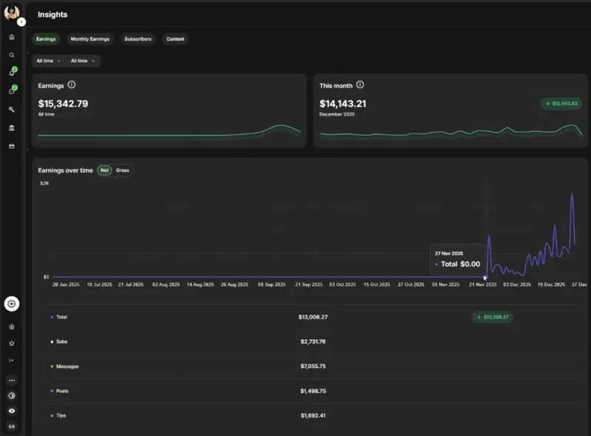Image resolution: width=591 pixels, height=436 pixels.
Task: Open the Earnings info tooltip icon
Action: point(72,85)
